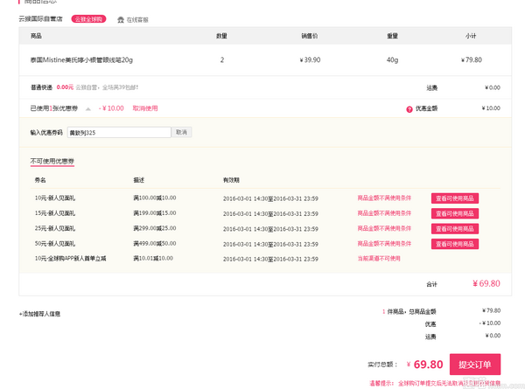Click the weight 40g cell
Image resolution: width=525 pixels, height=389 pixels.
pyautogui.click(x=392, y=59)
